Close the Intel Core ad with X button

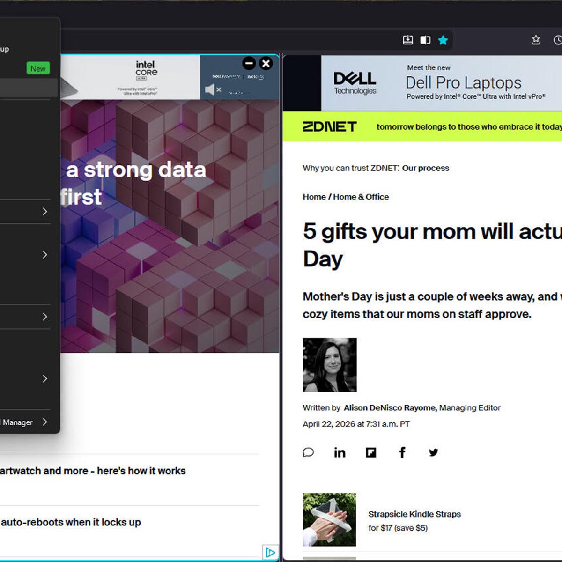(x=266, y=63)
